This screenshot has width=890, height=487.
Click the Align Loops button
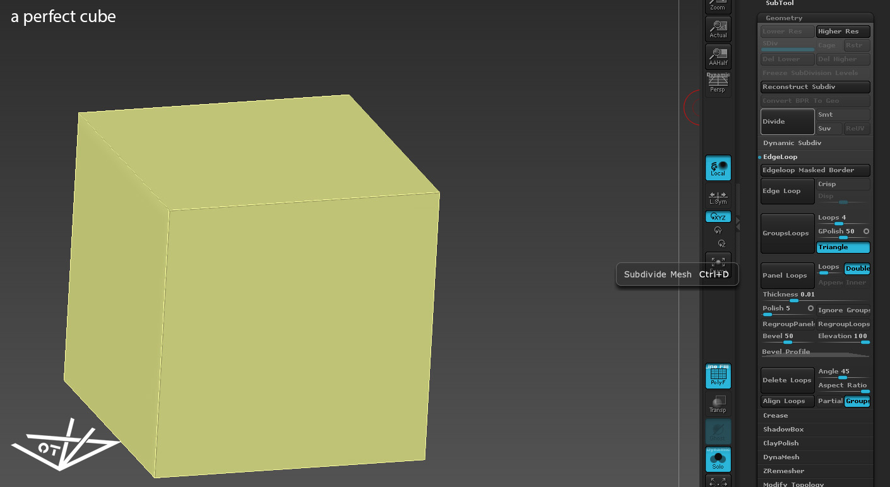pyautogui.click(x=788, y=401)
